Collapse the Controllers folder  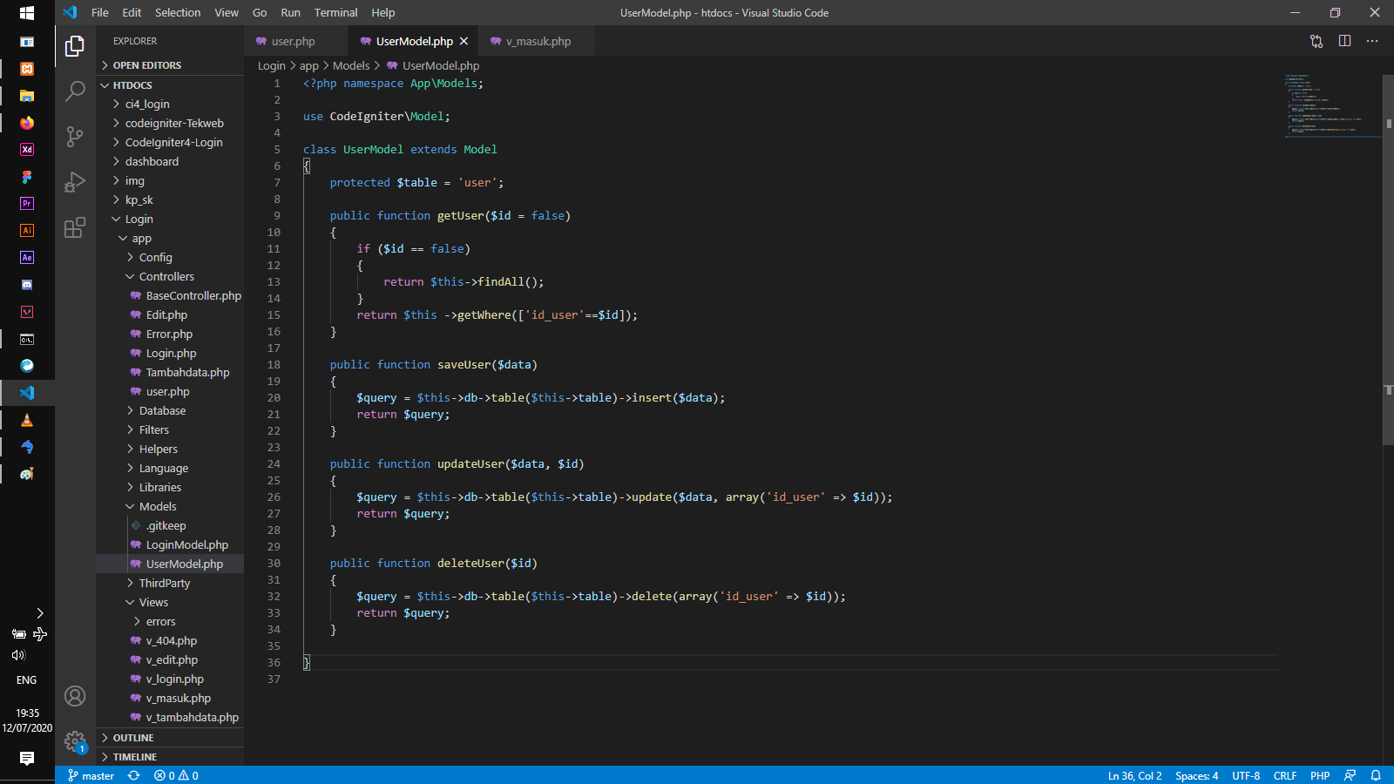170,276
